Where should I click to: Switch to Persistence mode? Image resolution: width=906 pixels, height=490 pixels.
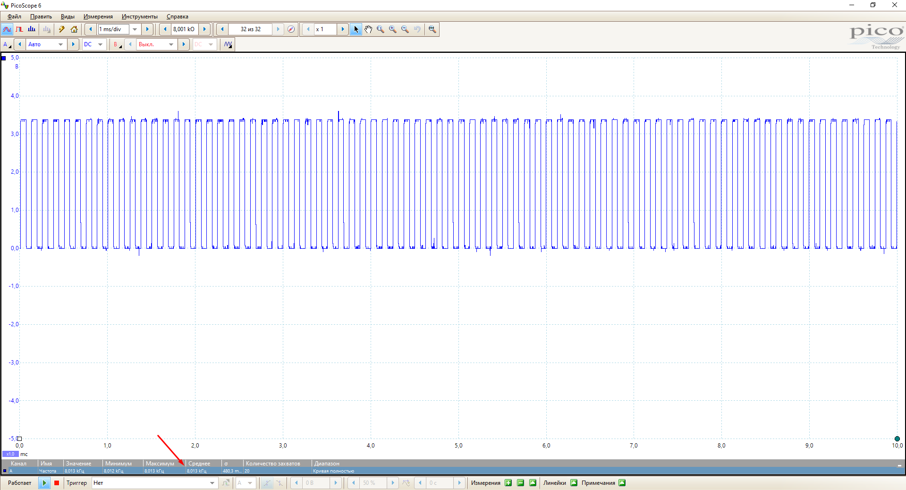[x=19, y=29]
